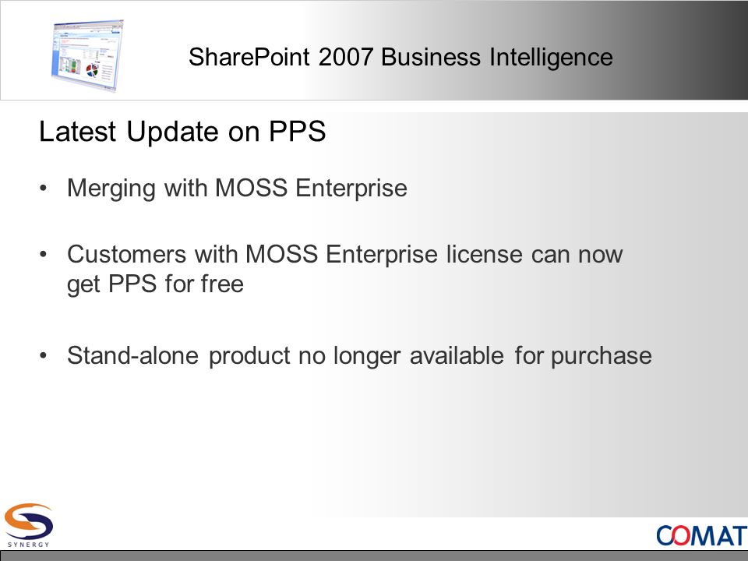This screenshot has height=561, width=748.
Task: Click the word PPS in the heading
Action: click(x=297, y=131)
